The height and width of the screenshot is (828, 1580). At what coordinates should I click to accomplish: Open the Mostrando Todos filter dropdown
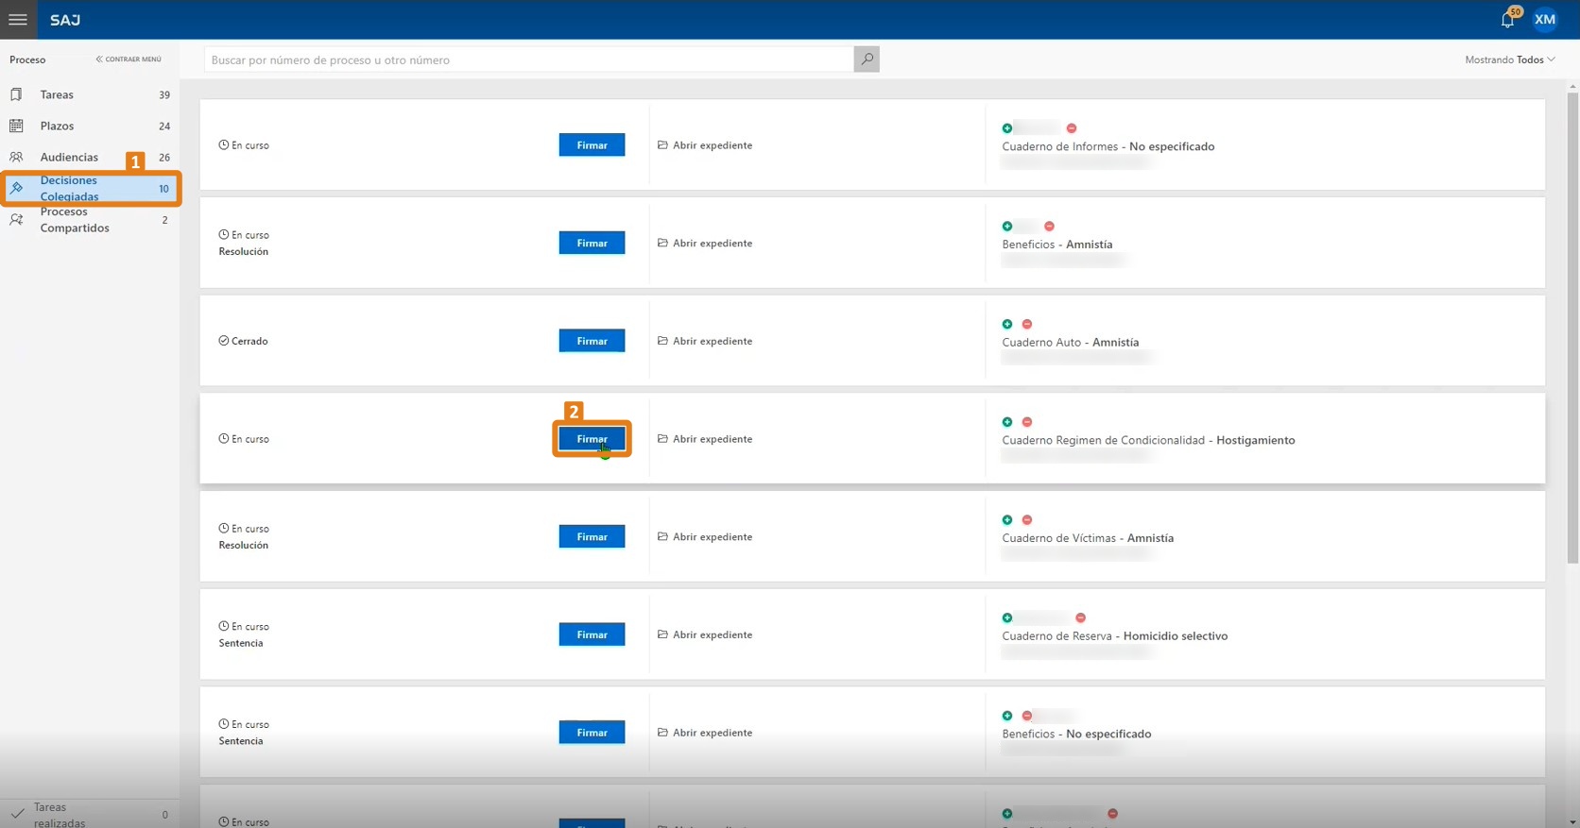(x=1509, y=59)
